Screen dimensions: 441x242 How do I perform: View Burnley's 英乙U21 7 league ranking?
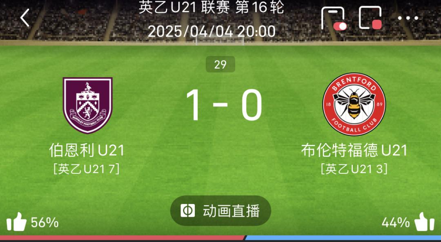(x=87, y=169)
